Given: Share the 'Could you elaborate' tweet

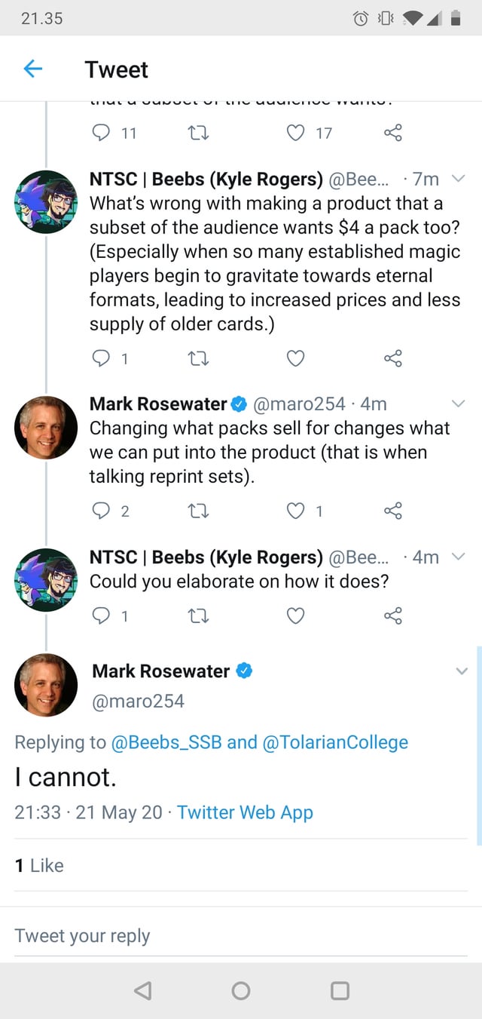Looking at the screenshot, I should tap(392, 615).
